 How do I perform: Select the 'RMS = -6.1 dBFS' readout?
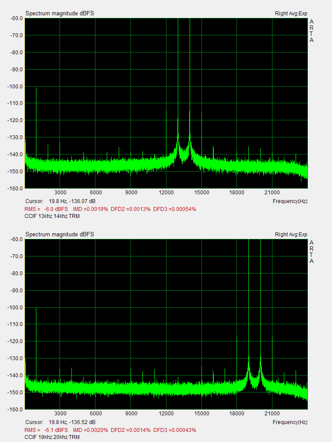coord(46,430)
